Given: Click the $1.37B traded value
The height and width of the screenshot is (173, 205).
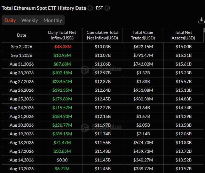Looking at the screenshot, I should pos(143,73).
